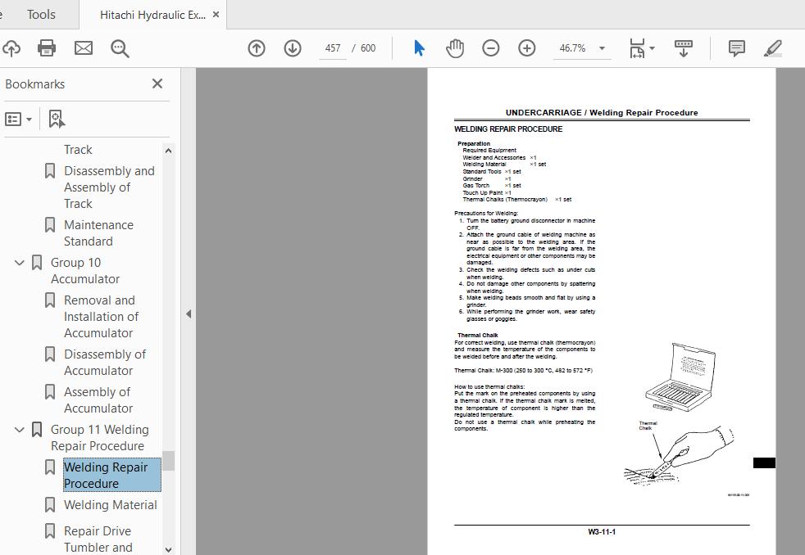Screen dimensions: 805x555
Task: Open the Maintenance Standard bookmark
Action: pyautogui.click(x=98, y=232)
